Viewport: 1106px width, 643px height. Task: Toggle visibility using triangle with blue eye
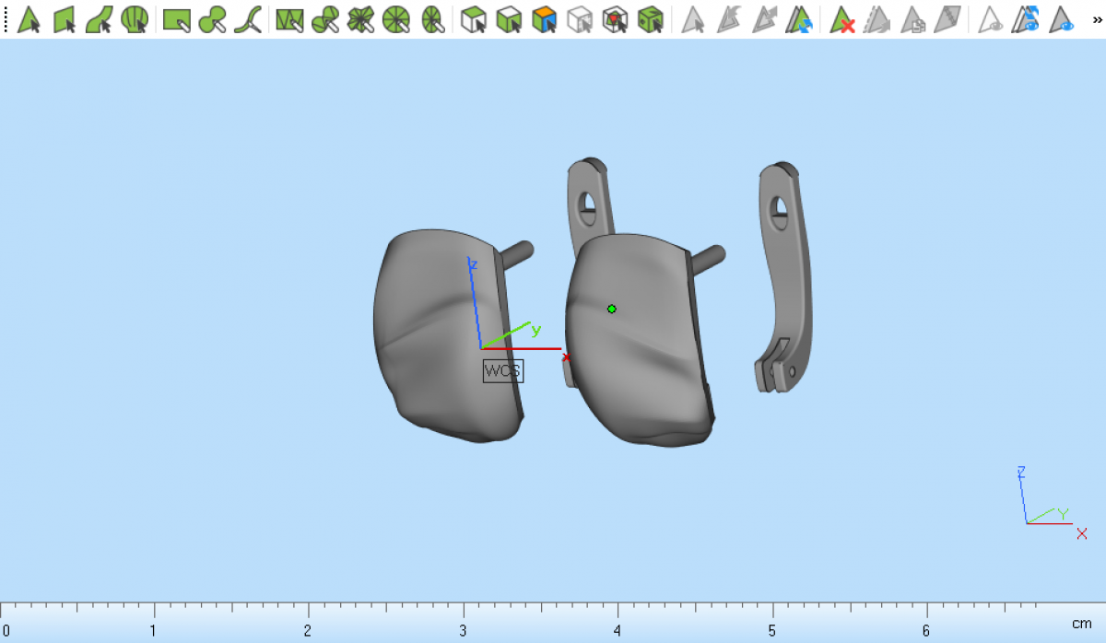[1063, 19]
